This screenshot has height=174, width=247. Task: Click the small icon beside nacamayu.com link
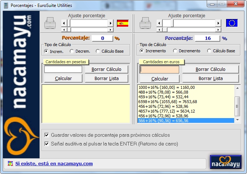coord(10,164)
